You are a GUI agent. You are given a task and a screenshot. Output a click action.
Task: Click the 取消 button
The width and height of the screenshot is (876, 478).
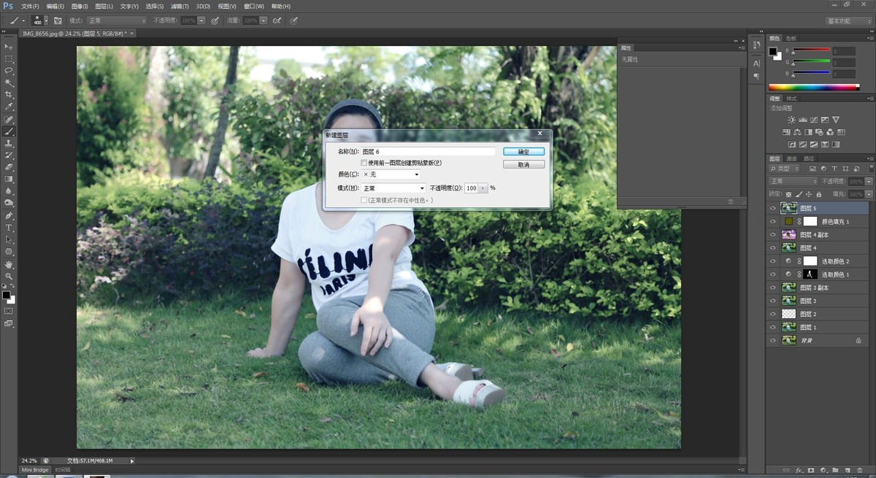pyautogui.click(x=523, y=165)
